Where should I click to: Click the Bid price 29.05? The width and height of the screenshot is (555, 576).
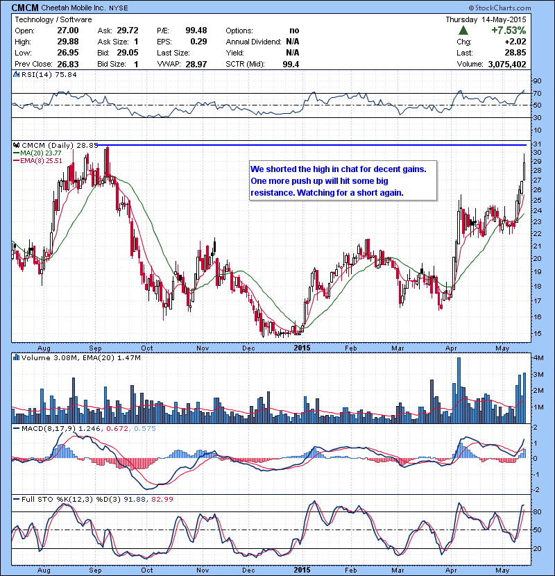click(x=128, y=53)
